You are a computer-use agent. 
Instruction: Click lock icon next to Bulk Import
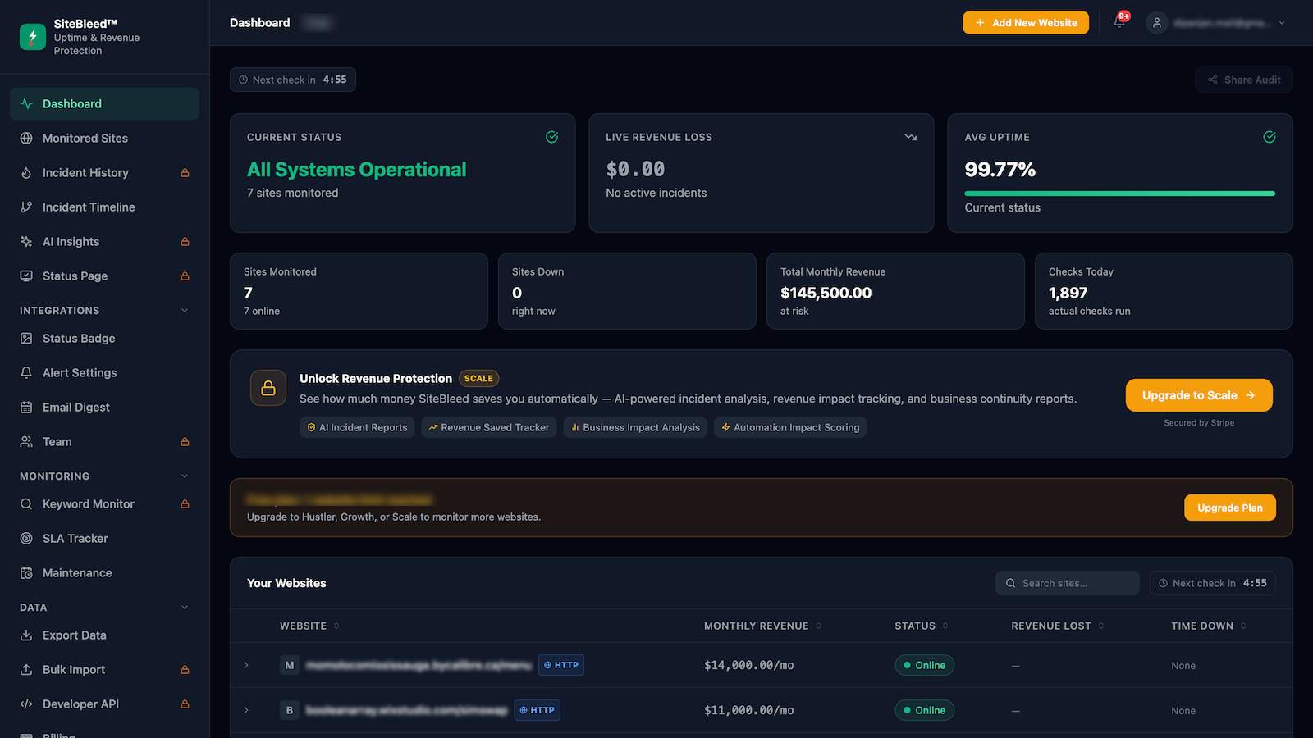click(x=185, y=670)
